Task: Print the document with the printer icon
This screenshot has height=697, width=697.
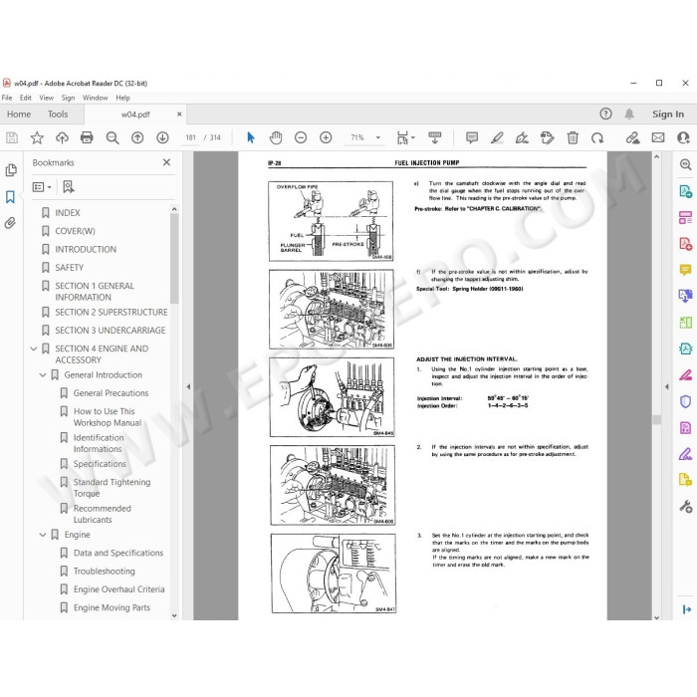Action: click(x=87, y=137)
